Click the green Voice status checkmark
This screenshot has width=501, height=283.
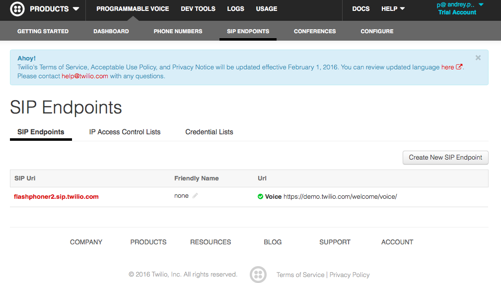pos(260,197)
